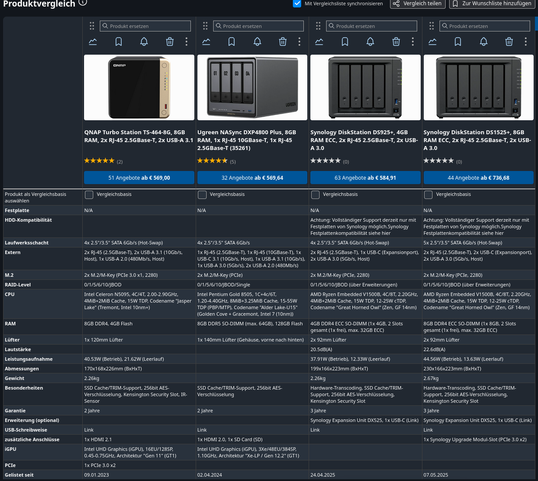Open Ugreen NASync DXP4800 Plus title link
Viewport: 538px width, 481px height.
click(247, 140)
